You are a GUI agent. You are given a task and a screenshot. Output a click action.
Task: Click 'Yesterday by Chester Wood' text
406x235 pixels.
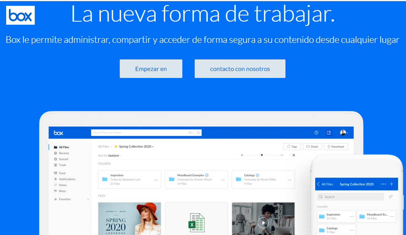click(x=194, y=179)
